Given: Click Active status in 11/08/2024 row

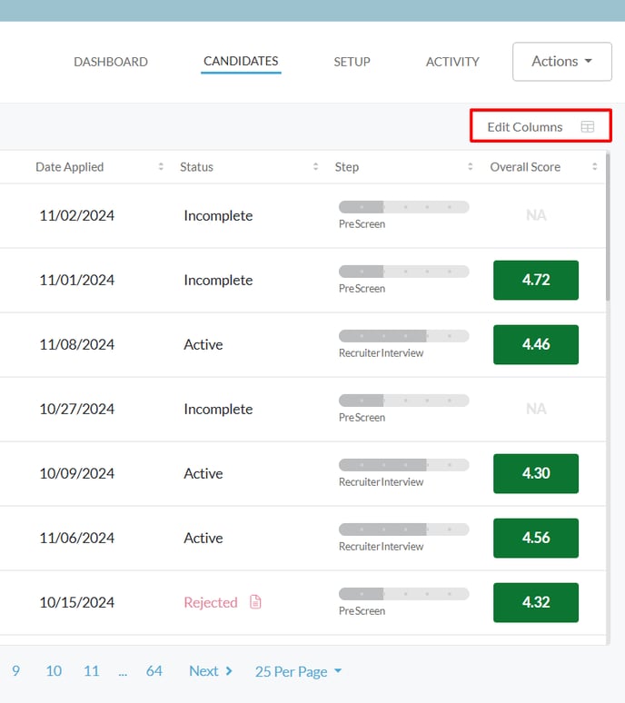Looking at the screenshot, I should (203, 344).
